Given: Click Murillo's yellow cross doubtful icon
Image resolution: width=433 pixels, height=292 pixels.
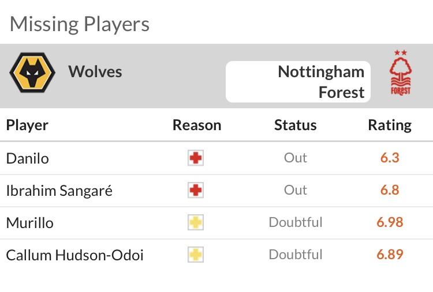Looking at the screenshot, I should pyautogui.click(x=196, y=222).
